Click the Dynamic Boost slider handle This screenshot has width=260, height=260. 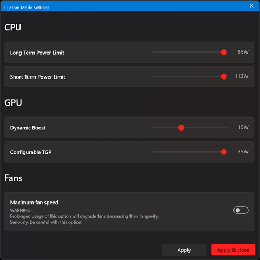coord(181,127)
